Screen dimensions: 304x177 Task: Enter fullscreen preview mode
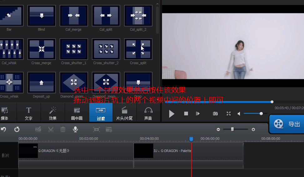point(229,114)
